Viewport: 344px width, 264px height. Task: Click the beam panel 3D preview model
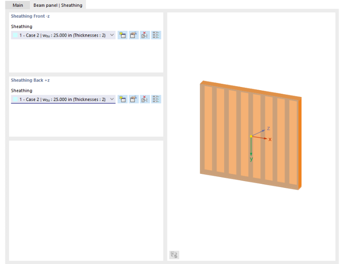(x=250, y=135)
